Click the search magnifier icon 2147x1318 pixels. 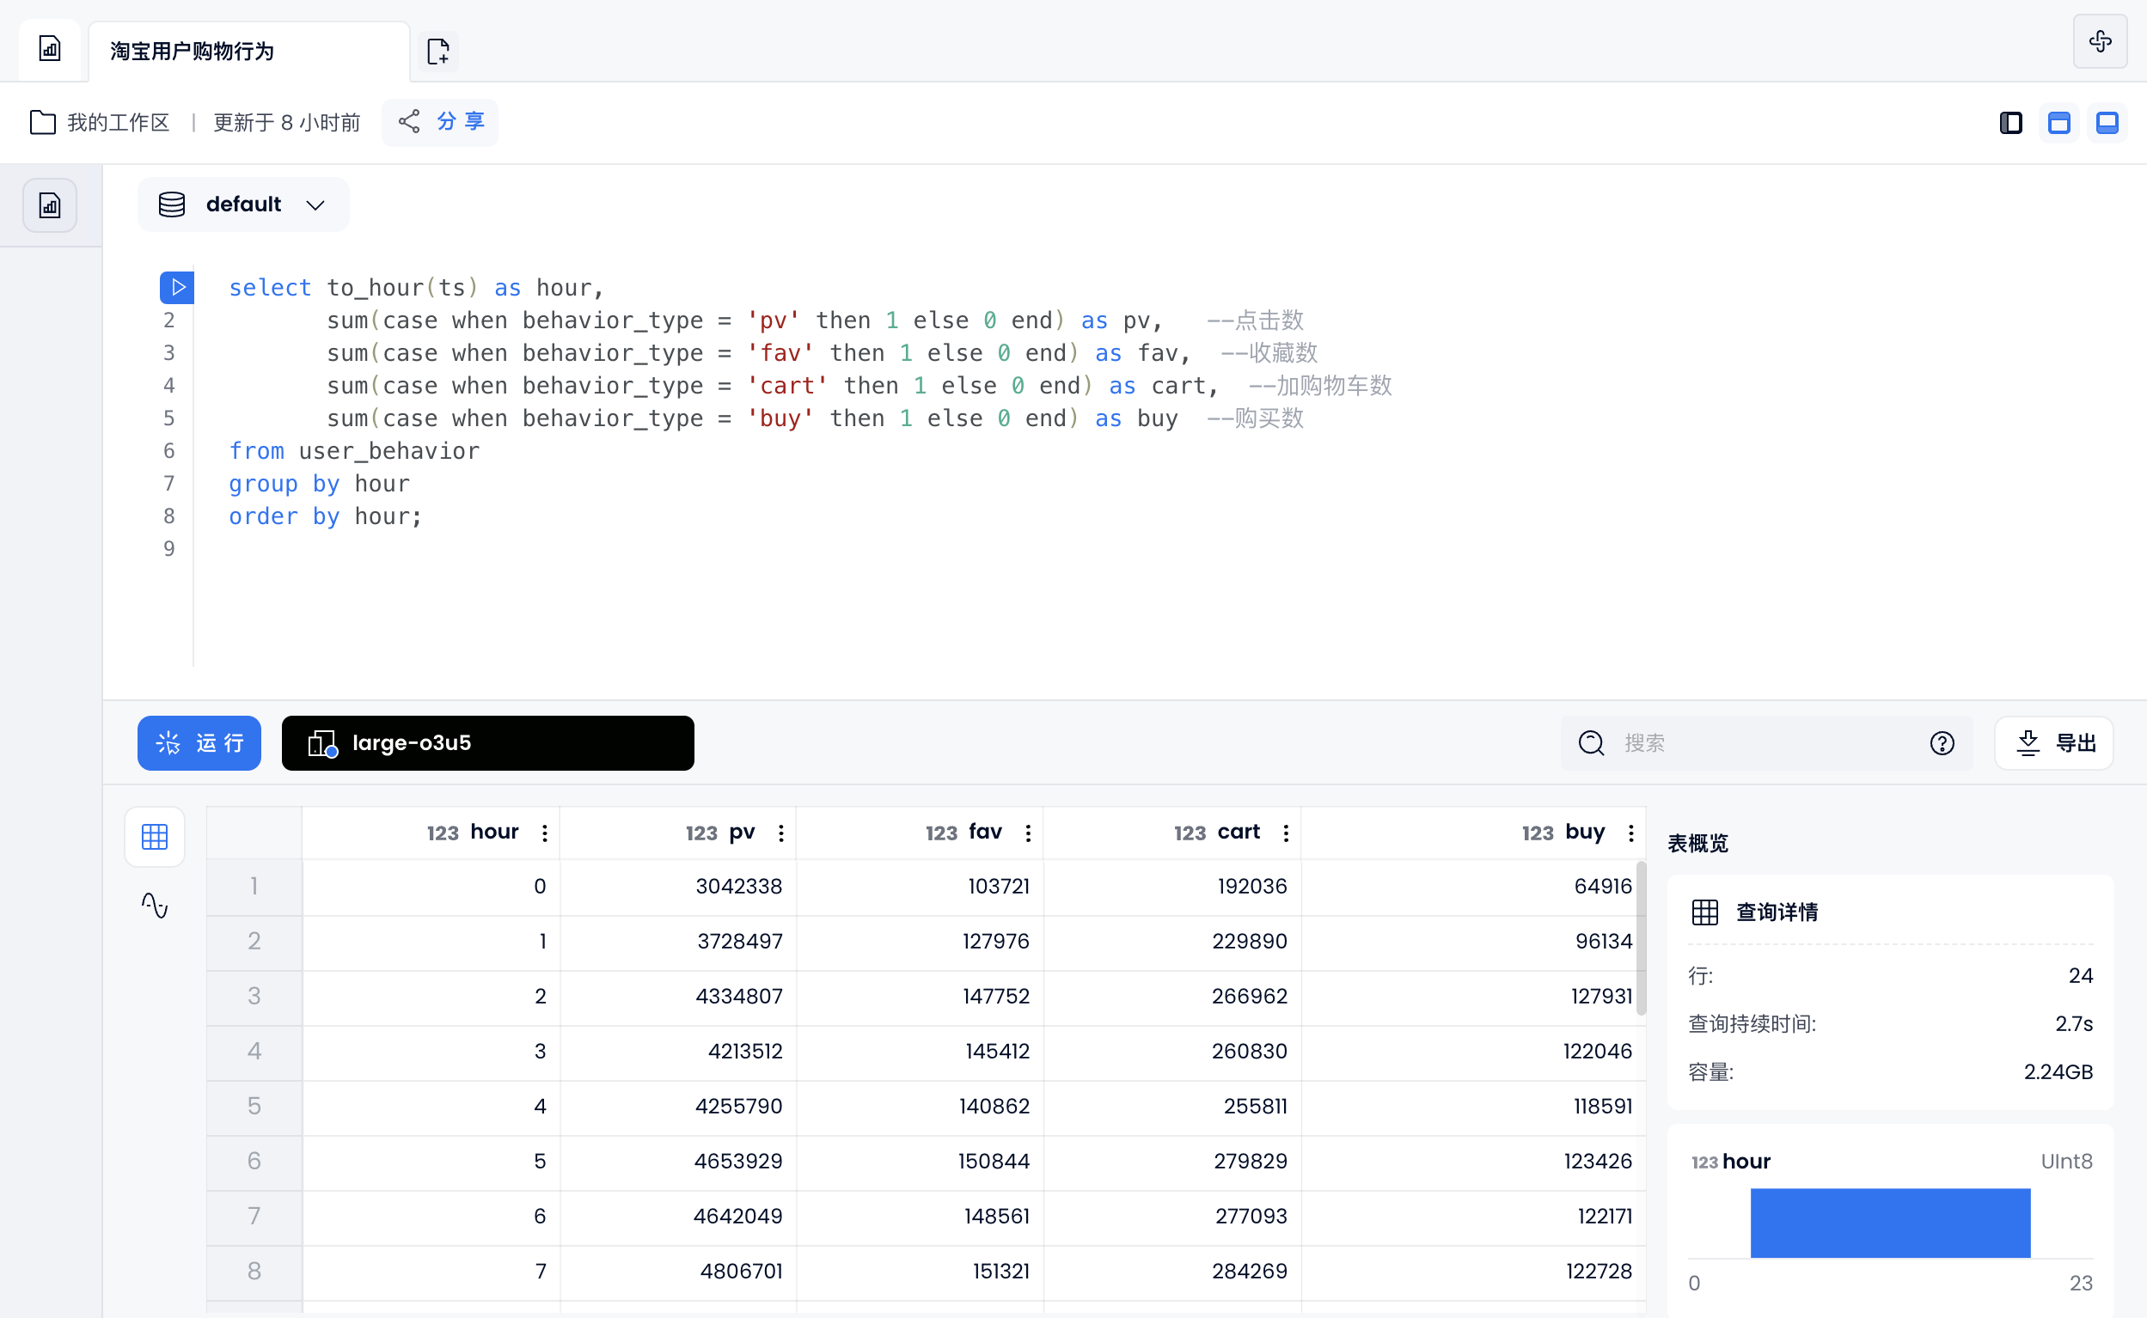click(1592, 742)
